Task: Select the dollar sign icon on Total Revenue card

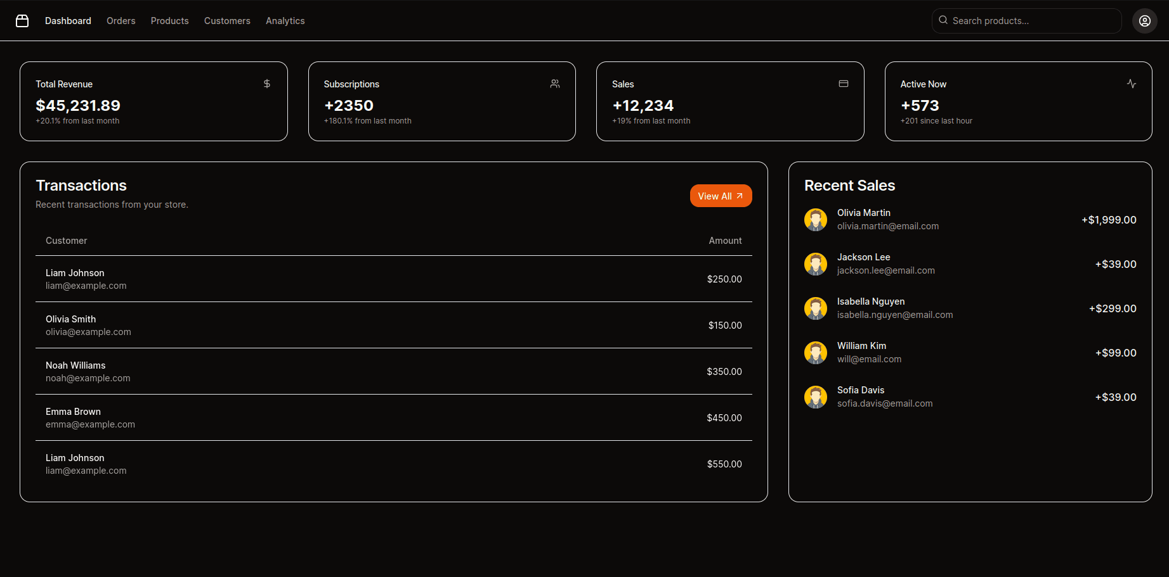Action: coord(266,83)
